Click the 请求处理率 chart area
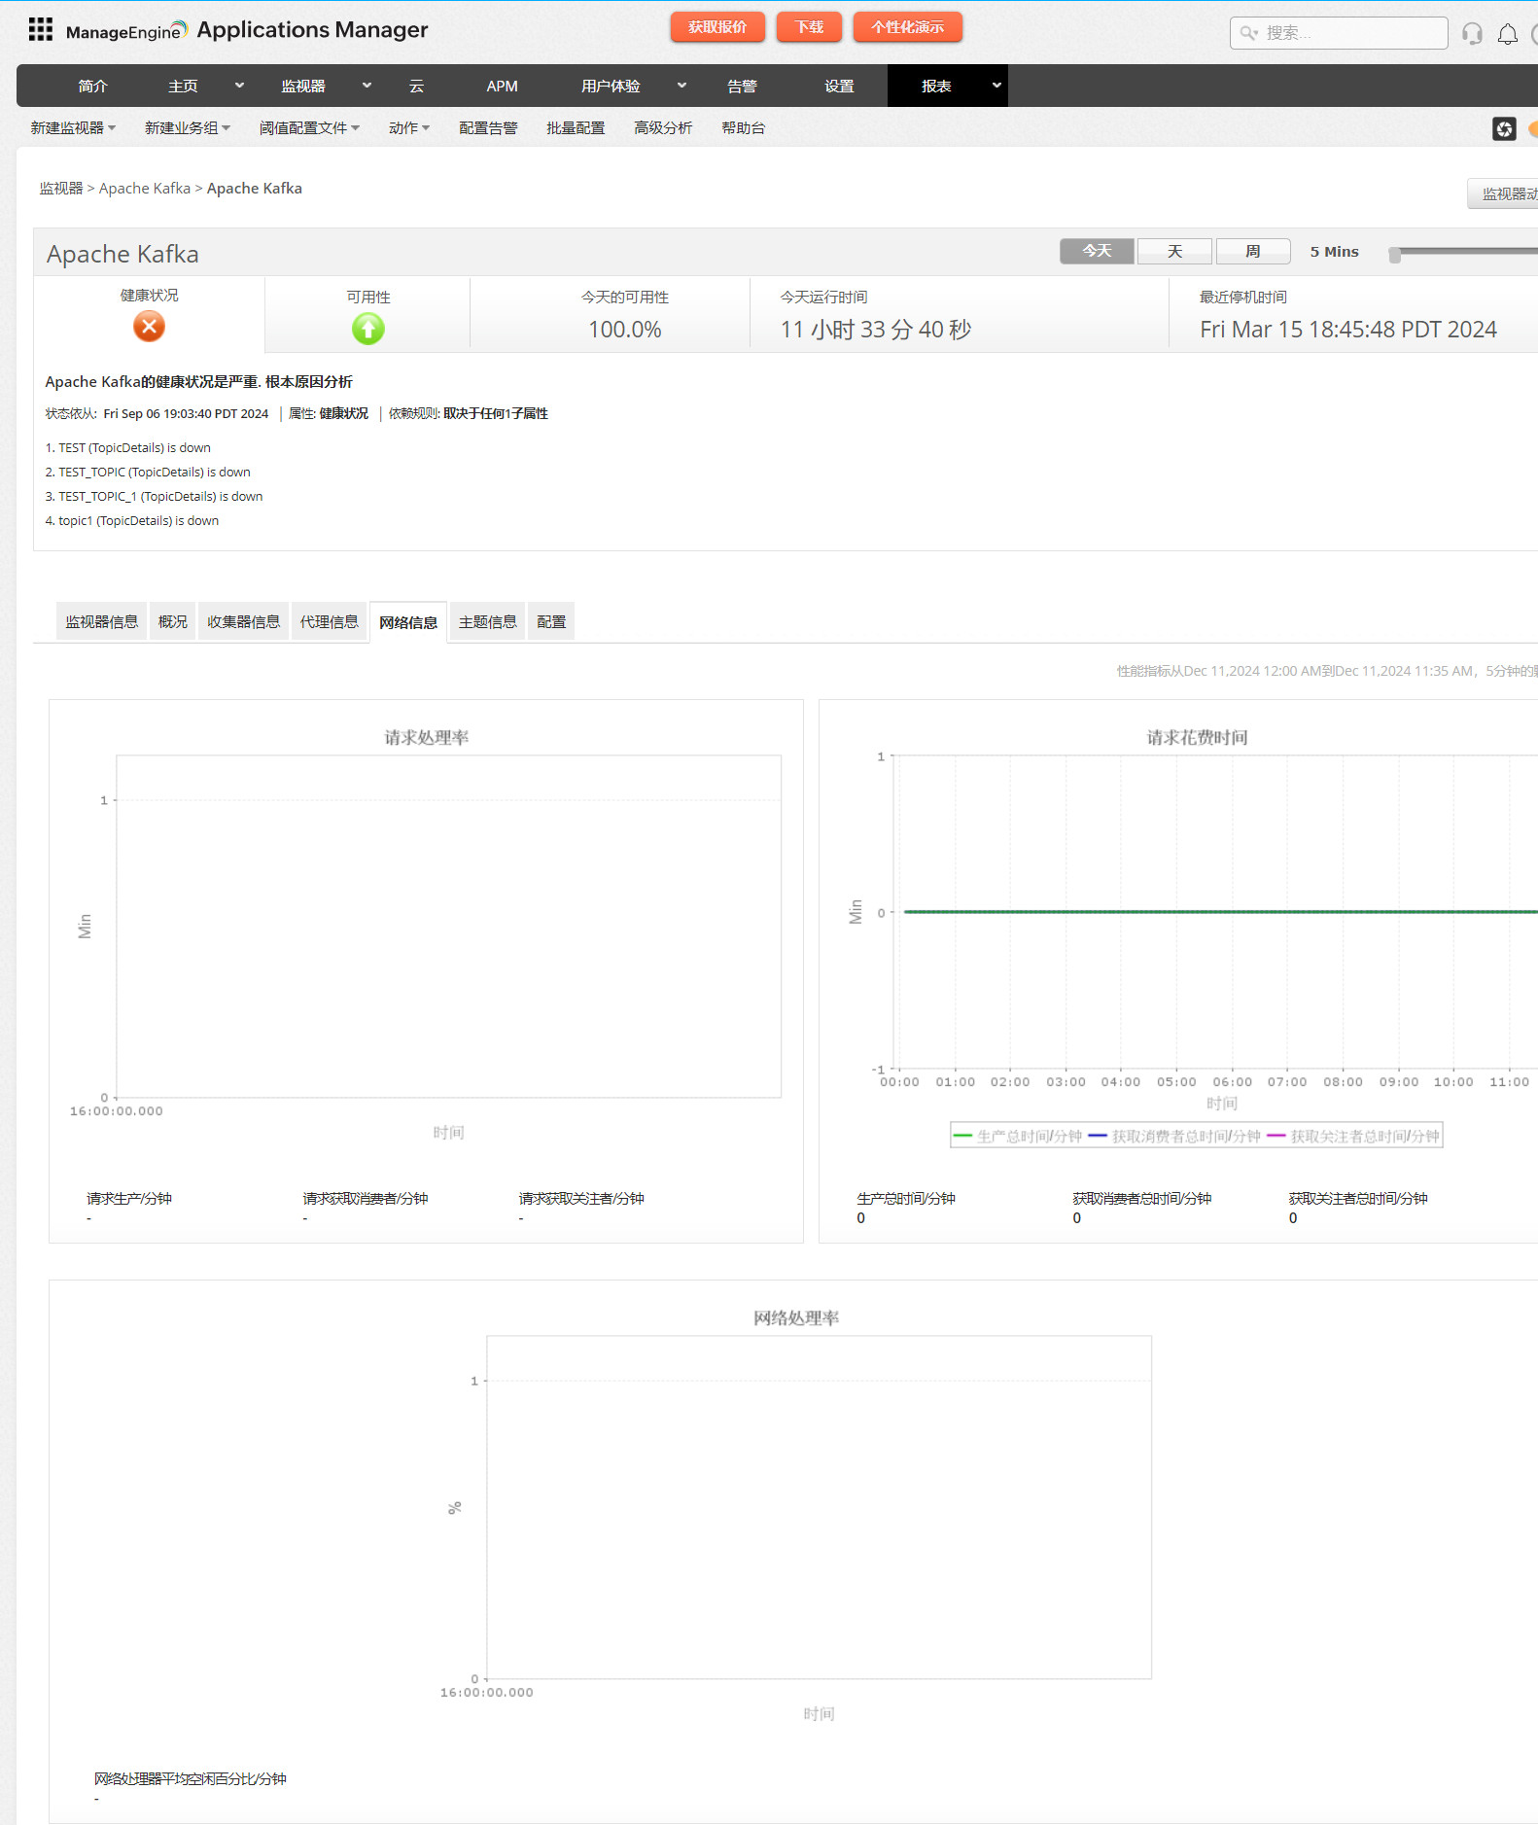This screenshot has width=1538, height=1825. click(448, 927)
